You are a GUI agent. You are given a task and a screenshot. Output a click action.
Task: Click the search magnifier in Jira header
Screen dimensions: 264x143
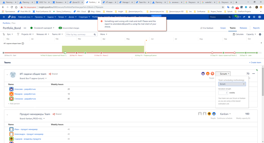(229, 17)
